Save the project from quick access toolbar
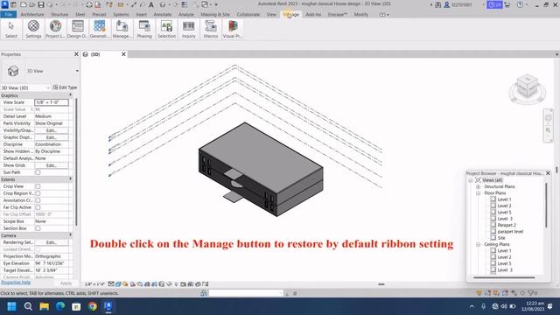Screen dimensions: 560x315 click(41, 4)
